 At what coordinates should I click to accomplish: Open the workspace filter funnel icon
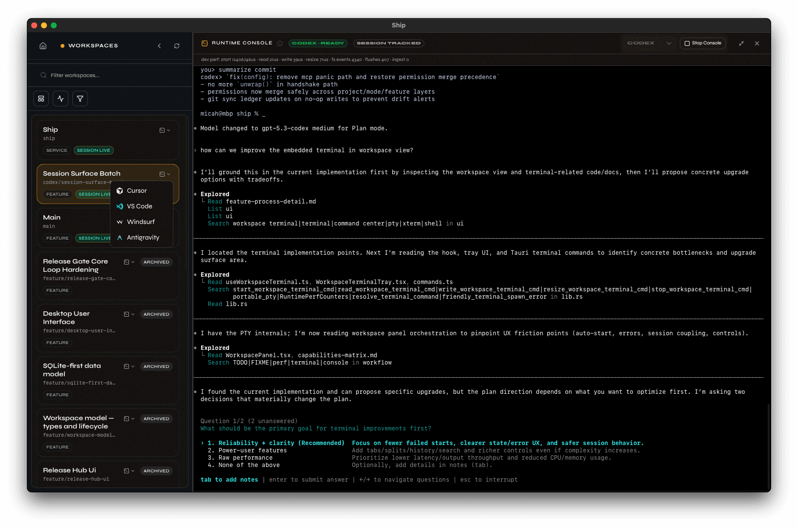(80, 98)
